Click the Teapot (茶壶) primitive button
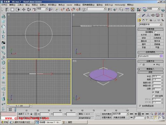Screen dimensions: 166x125 (x=144, y=48)
